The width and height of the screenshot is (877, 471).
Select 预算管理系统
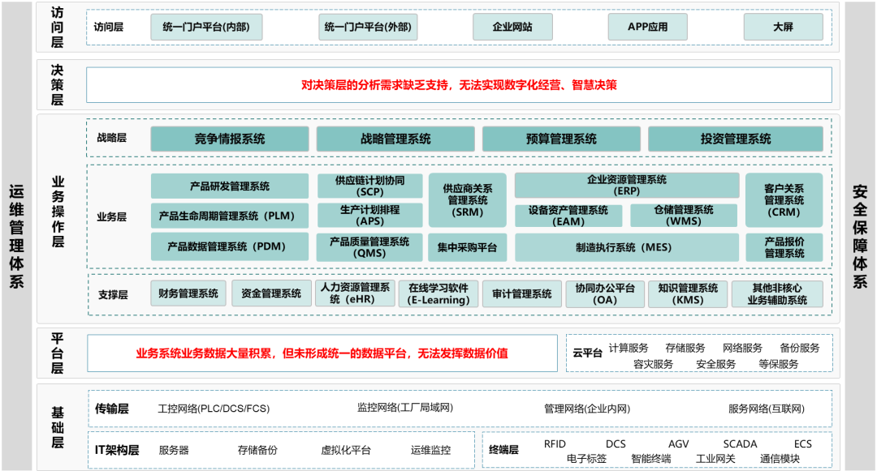click(560, 138)
